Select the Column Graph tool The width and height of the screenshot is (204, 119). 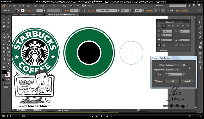click(9, 59)
